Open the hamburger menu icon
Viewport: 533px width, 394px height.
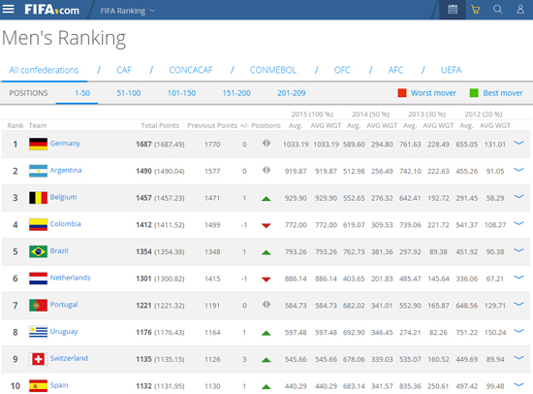pos(8,9)
